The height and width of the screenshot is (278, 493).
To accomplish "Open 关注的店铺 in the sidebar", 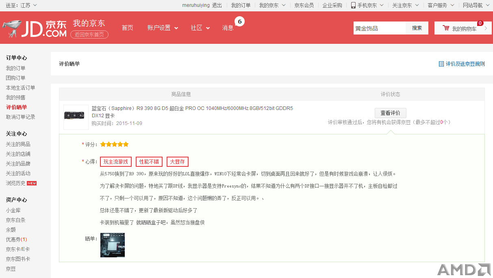I will tap(18, 154).
